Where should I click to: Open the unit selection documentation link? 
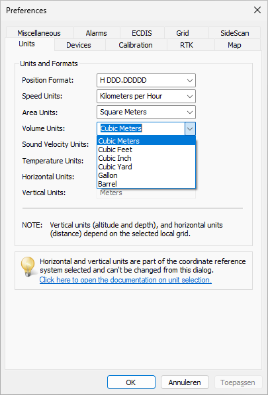pyautogui.click(x=126, y=280)
